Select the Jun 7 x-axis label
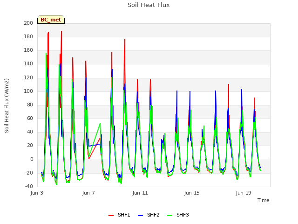 click(88, 193)
